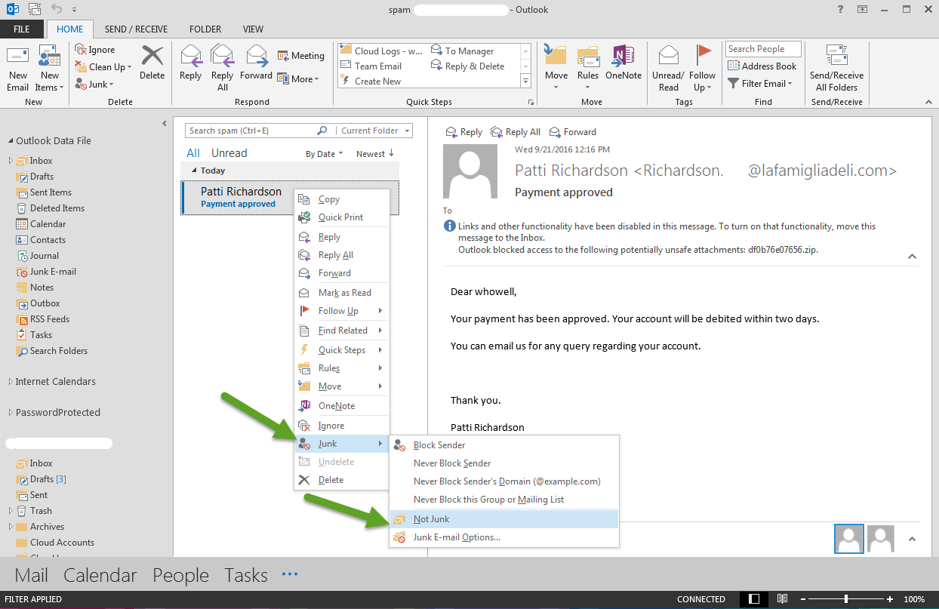This screenshot has width=939, height=609.
Task: Expand the Quick Steps dialog launcher
Action: (531, 102)
